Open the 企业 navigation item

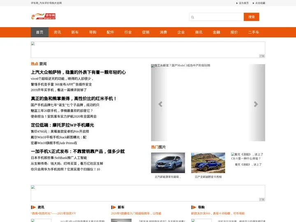(x=181, y=32)
